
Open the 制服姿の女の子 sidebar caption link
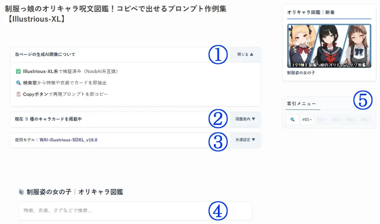[x=301, y=73]
